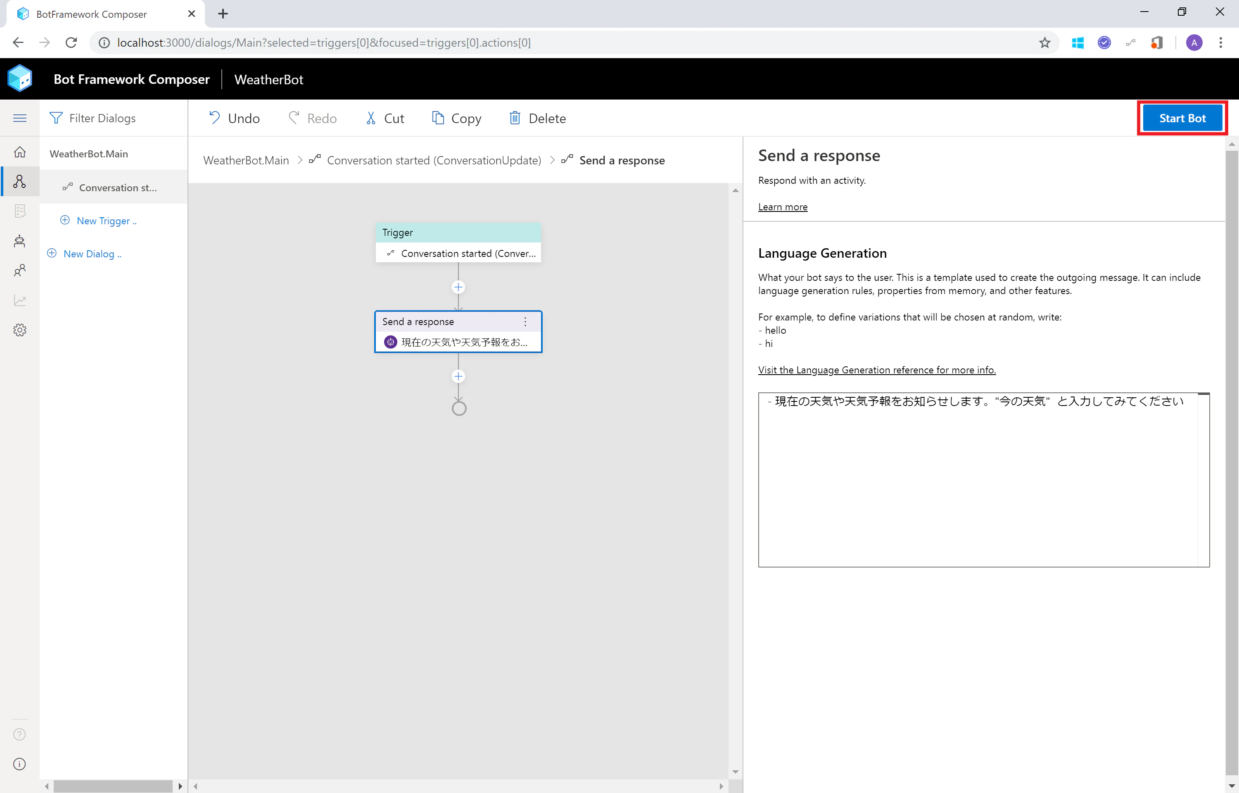
Task: Select WeatherBot.Main in dialog tree
Action: (88, 154)
